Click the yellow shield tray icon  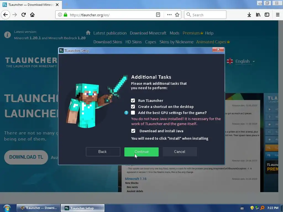coord(252,208)
